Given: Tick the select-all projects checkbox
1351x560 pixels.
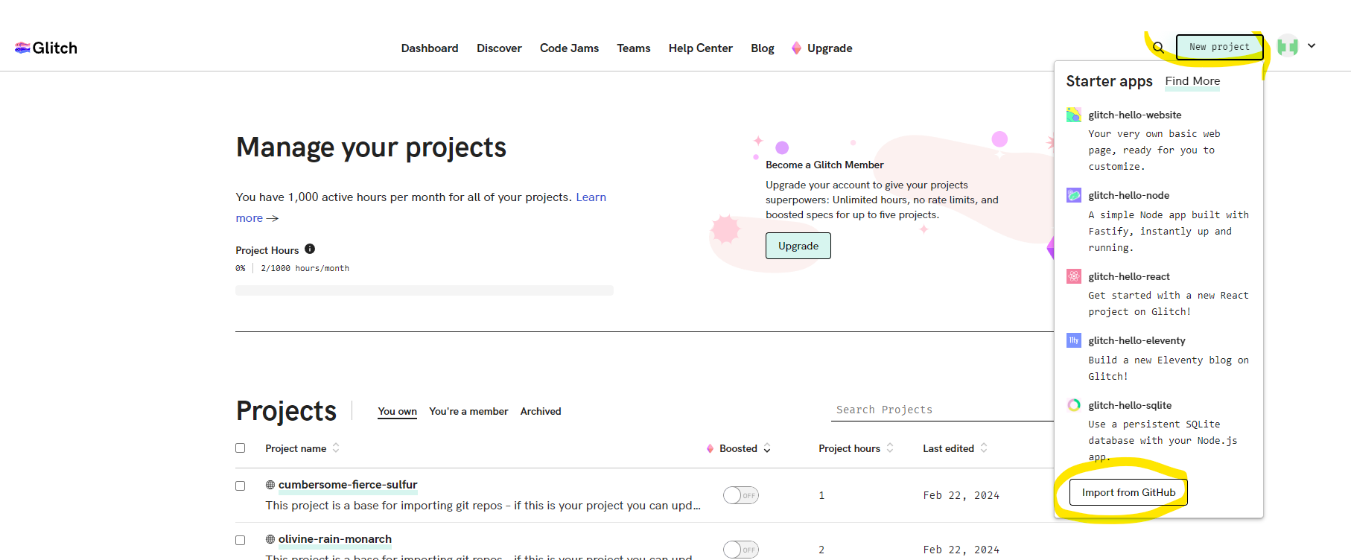Looking at the screenshot, I should [241, 448].
